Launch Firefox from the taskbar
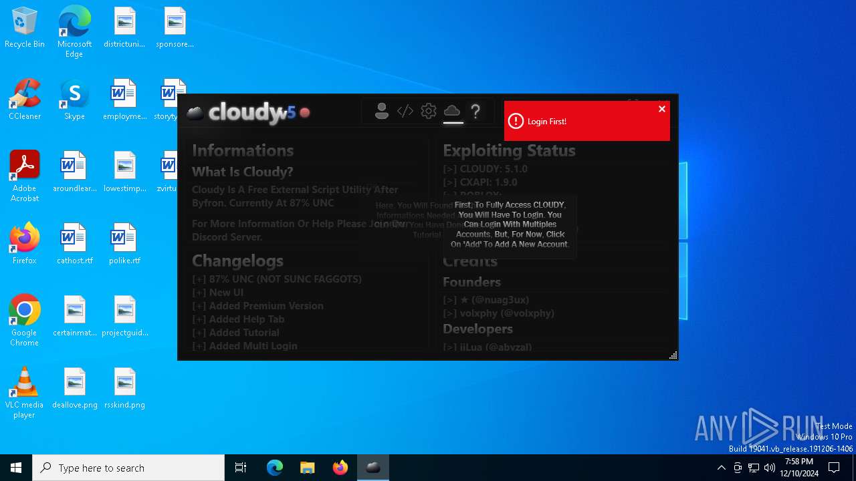Screen dimensions: 856x481 (340, 468)
